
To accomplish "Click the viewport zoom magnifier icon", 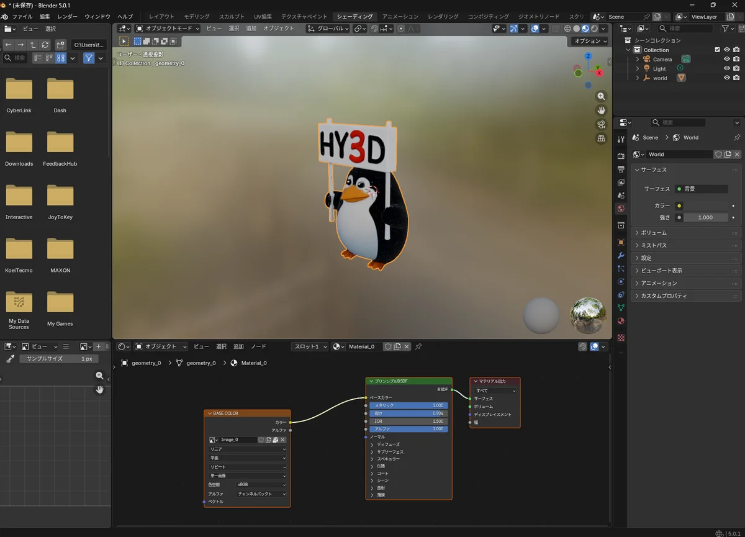I will tap(601, 96).
